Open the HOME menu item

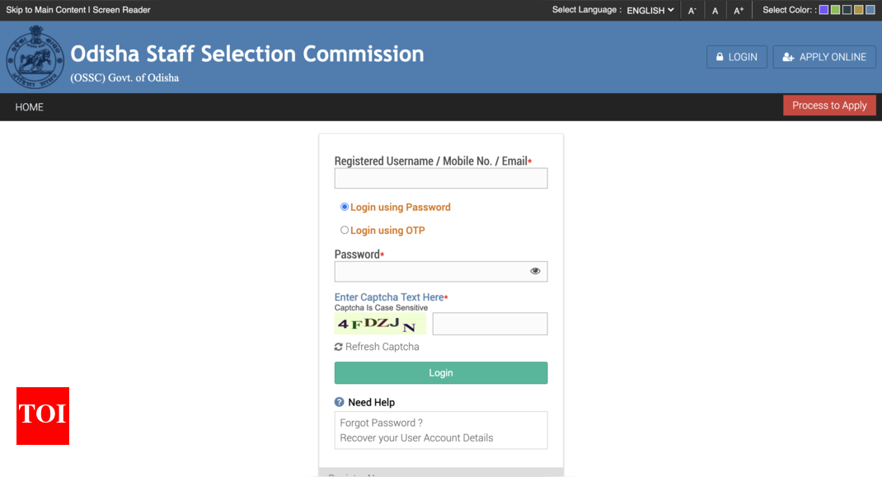tap(29, 107)
